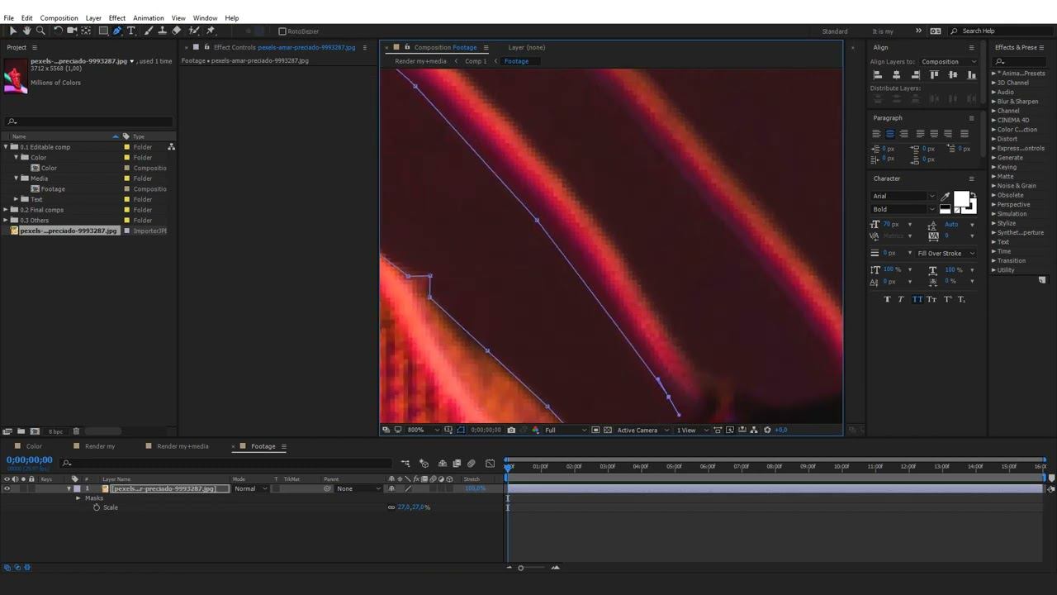This screenshot has width=1057, height=595.
Task: Toggle the All Caps text style button
Action: coord(917,299)
